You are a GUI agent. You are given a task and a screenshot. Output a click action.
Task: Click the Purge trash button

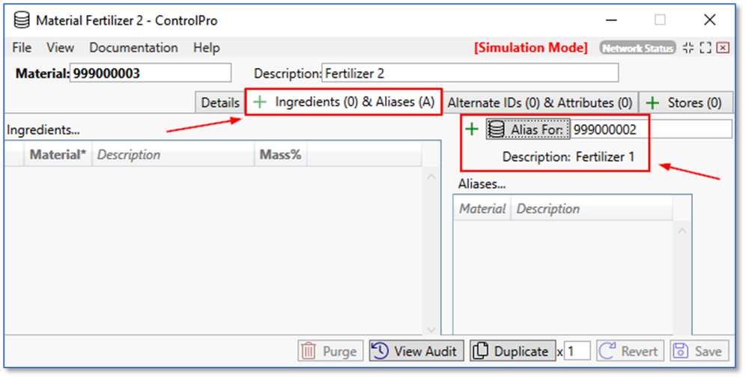tap(330, 351)
